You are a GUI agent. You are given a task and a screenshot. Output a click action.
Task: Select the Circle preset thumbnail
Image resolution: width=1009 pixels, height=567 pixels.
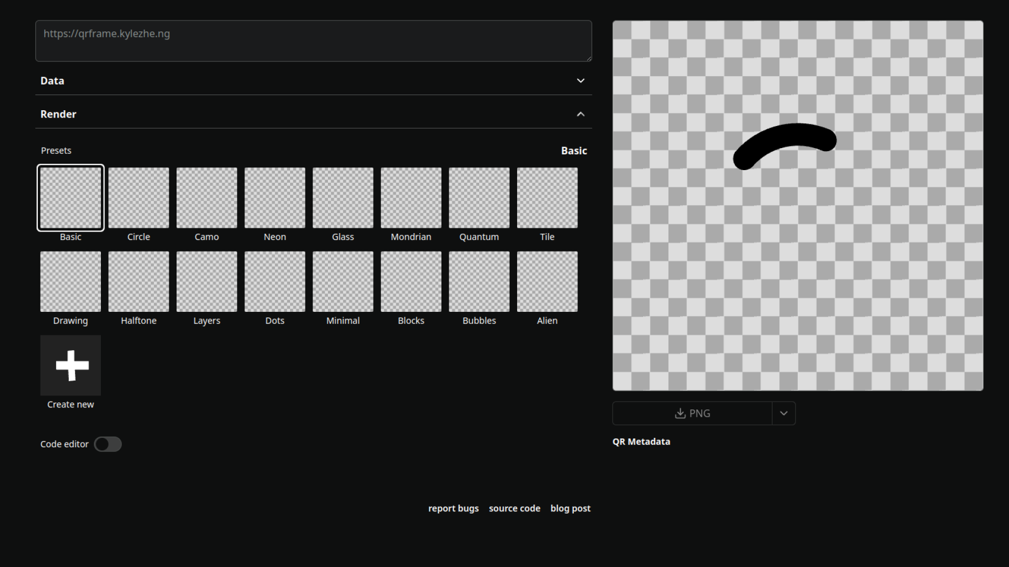point(139,198)
